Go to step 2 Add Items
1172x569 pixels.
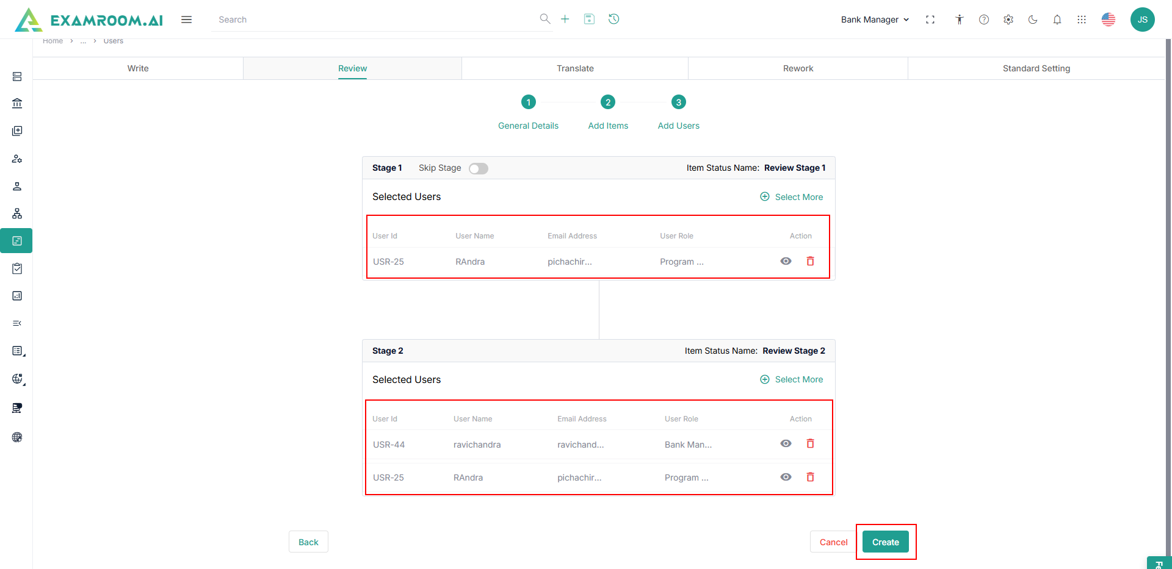pyautogui.click(x=608, y=102)
